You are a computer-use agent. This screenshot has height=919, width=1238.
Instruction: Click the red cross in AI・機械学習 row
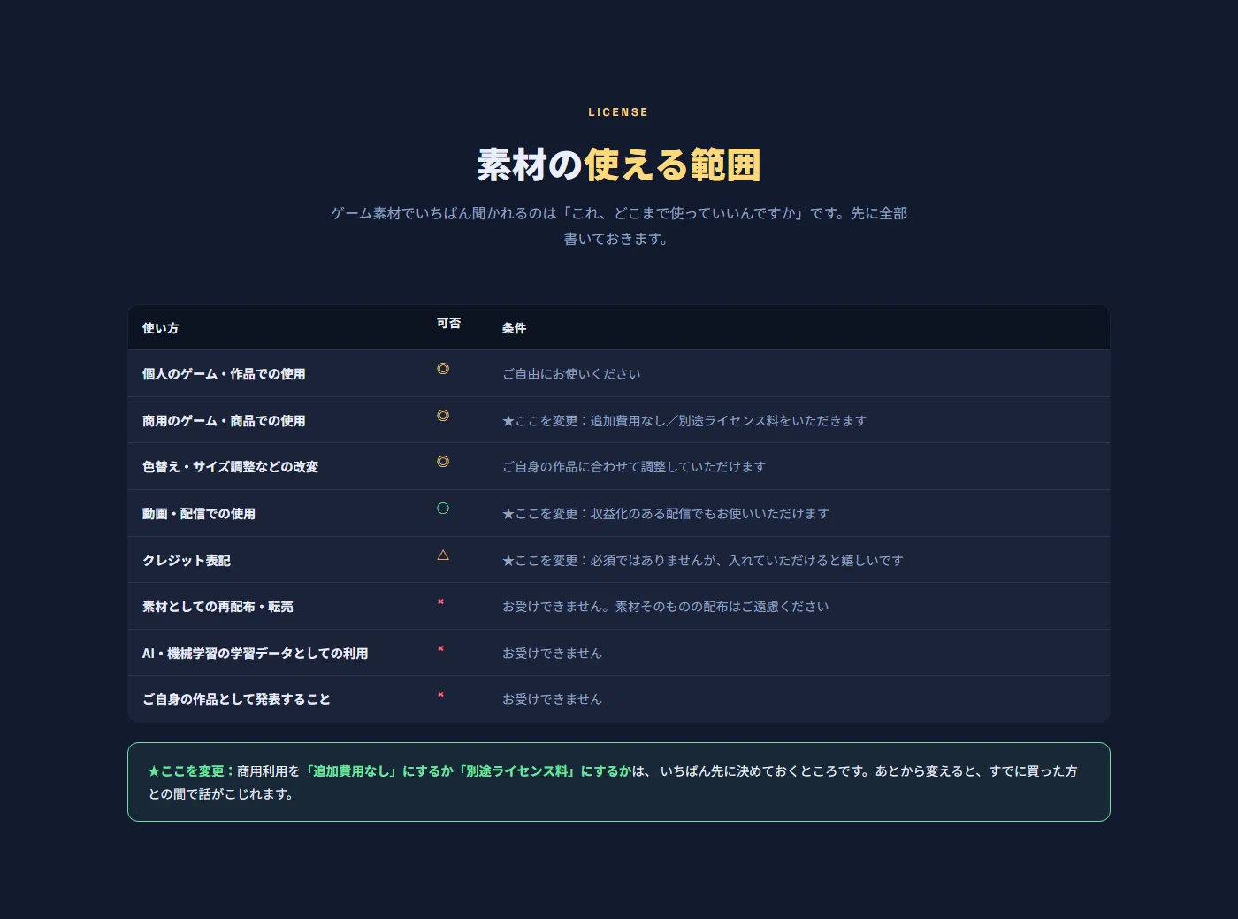point(440,648)
